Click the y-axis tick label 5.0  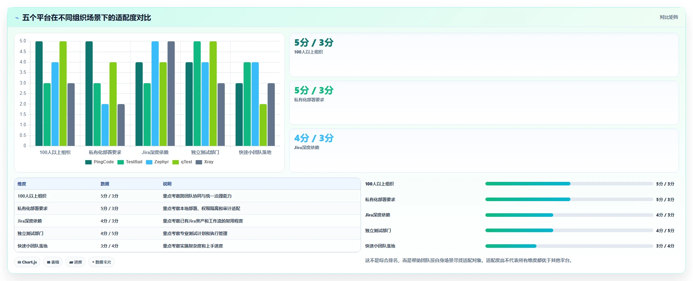click(23, 41)
